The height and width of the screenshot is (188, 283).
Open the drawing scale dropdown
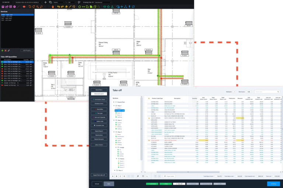(x=71, y=2)
